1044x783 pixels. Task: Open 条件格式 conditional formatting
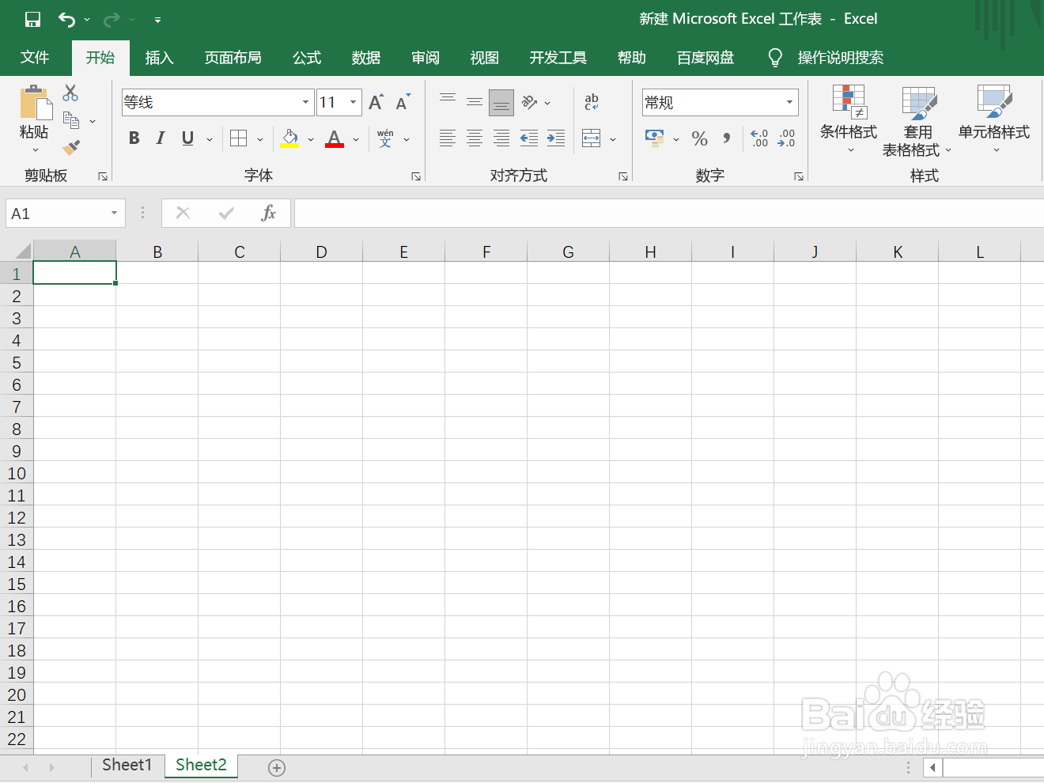[x=849, y=119]
